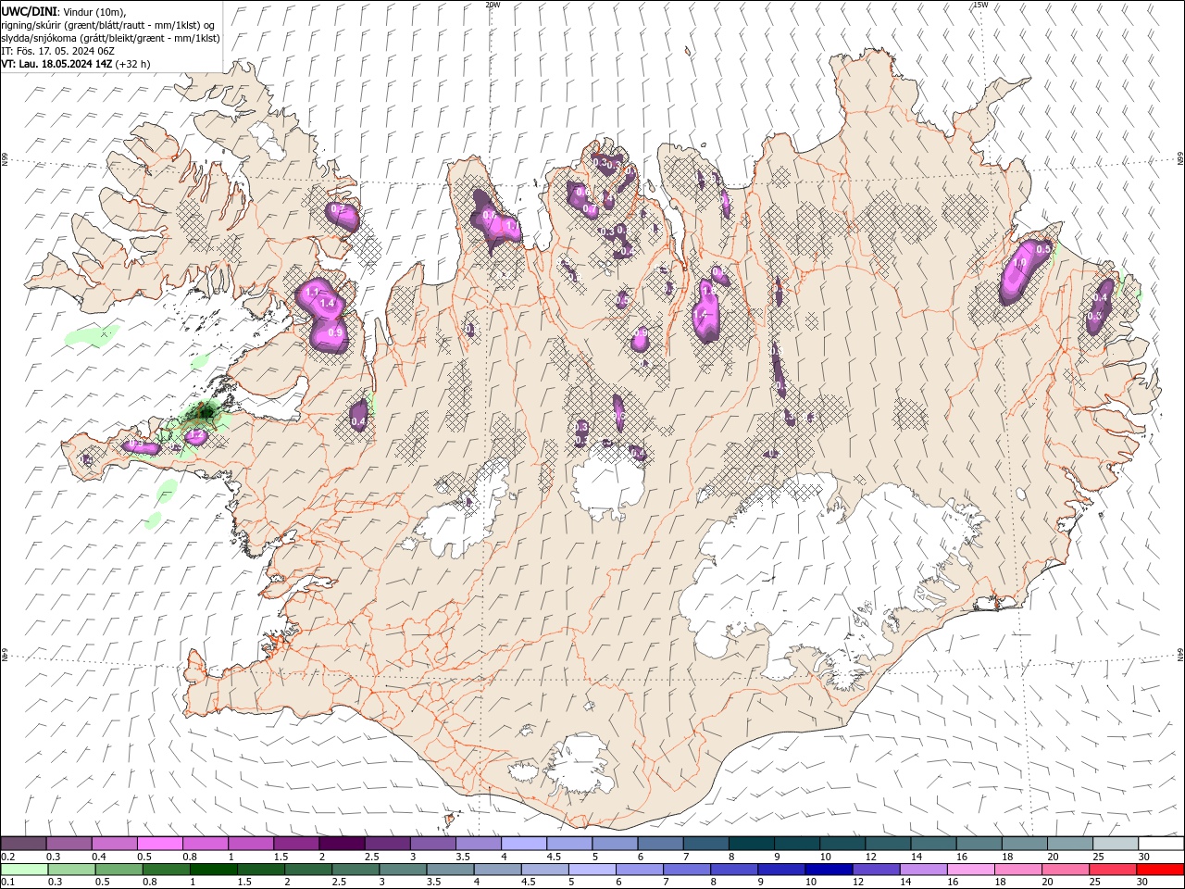Pick the dark teal 8 snow-scale swatch
Image resolution: width=1185 pixels, height=889 pixels.
pos(750,843)
